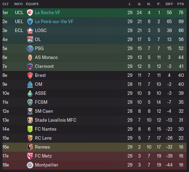Select the Stade Lavallois MFC row
189x172 pixels.
95,120
